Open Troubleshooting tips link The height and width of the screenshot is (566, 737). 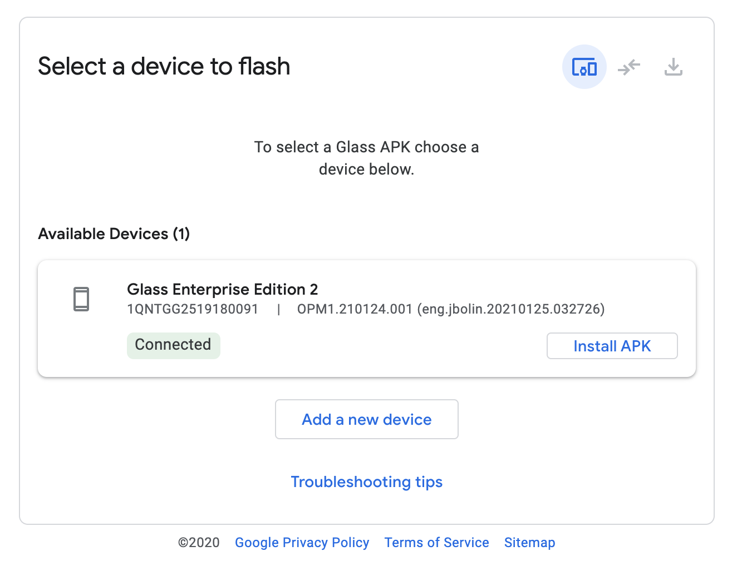tap(366, 481)
